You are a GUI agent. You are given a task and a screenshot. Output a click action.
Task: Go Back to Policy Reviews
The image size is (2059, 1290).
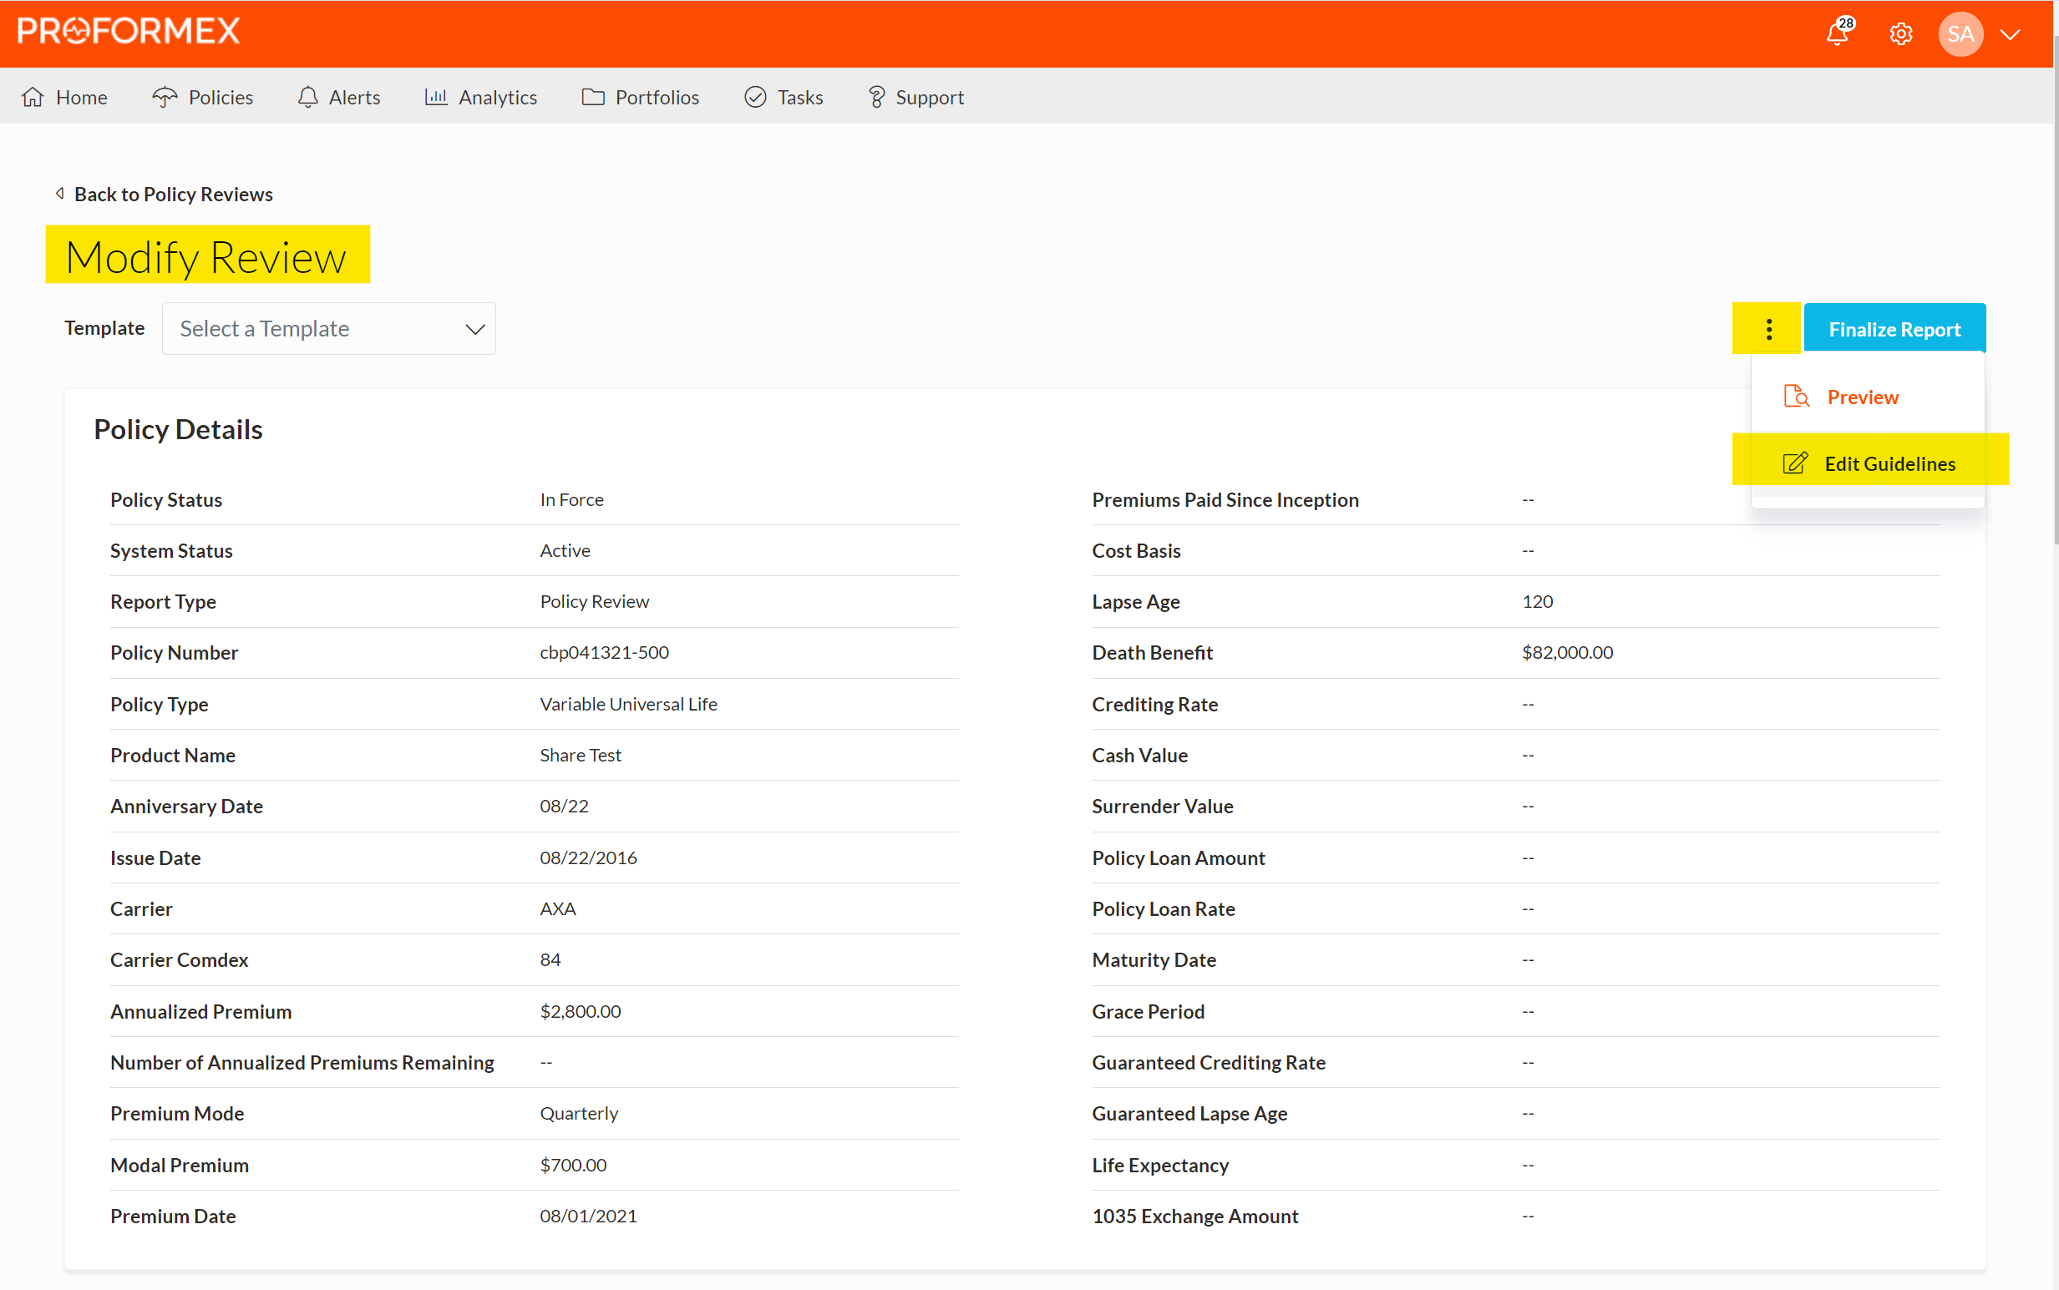(x=163, y=194)
